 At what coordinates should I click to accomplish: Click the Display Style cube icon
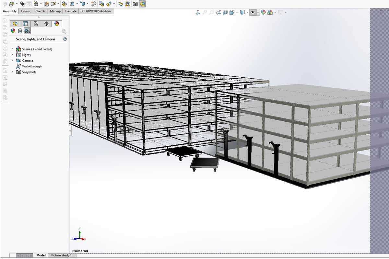[x=242, y=12]
